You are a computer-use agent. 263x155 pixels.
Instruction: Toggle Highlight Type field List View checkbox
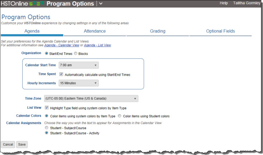47,108
